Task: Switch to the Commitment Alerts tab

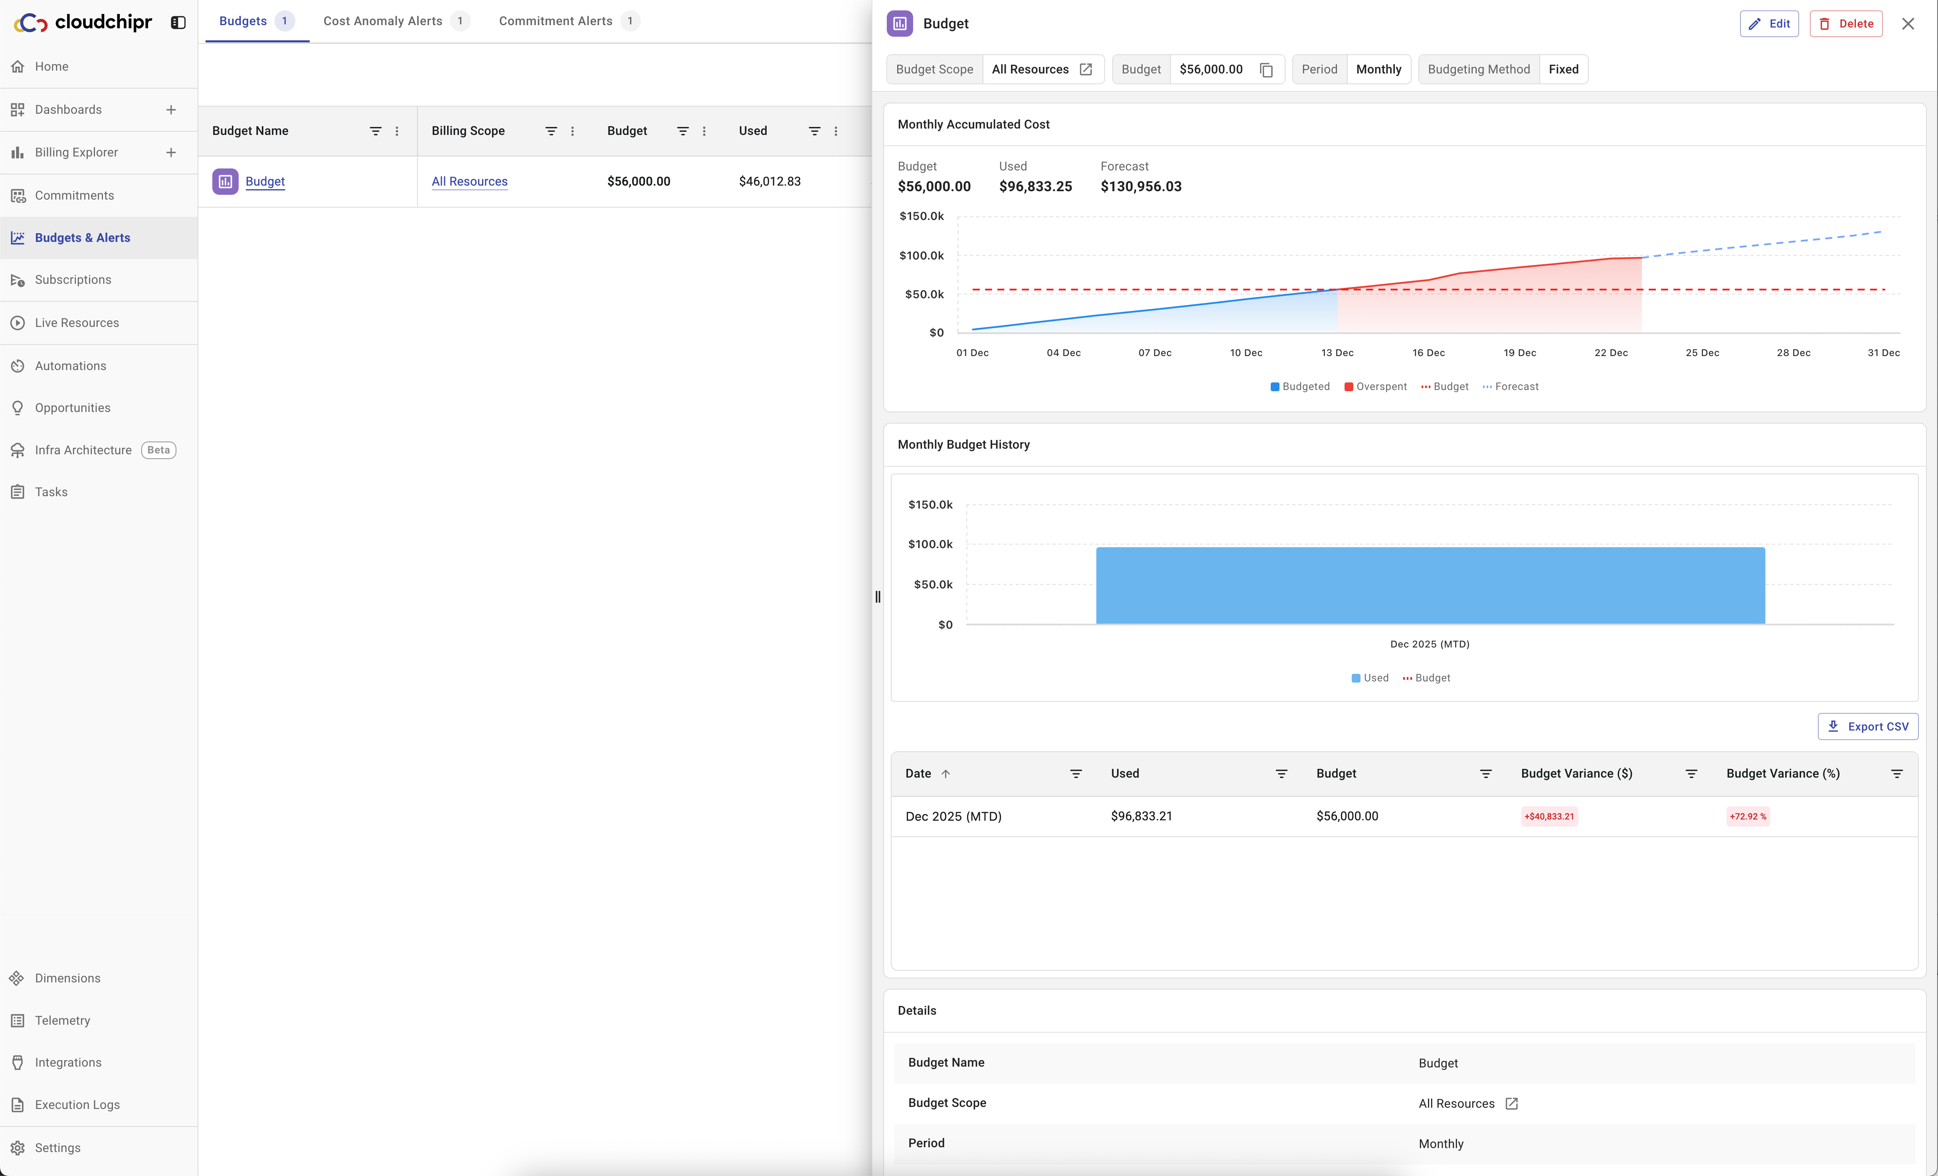Action: 555,21
